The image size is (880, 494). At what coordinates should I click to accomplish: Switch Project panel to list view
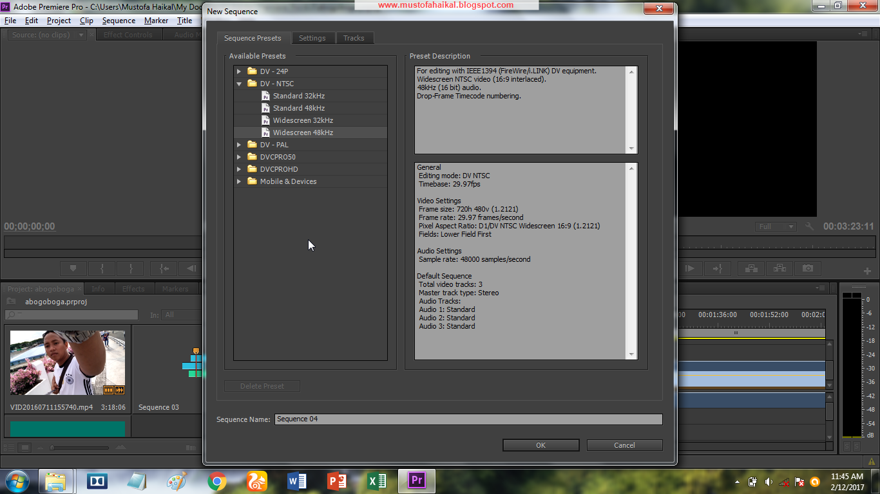tap(10, 447)
